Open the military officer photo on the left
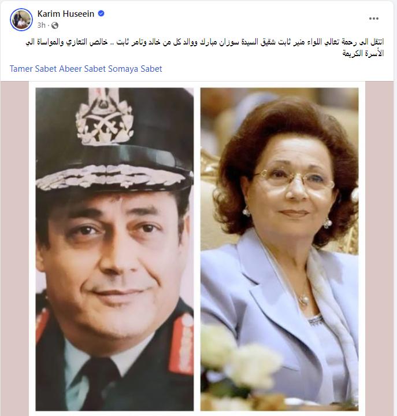The height and width of the screenshot is (416, 397). tap(115, 249)
